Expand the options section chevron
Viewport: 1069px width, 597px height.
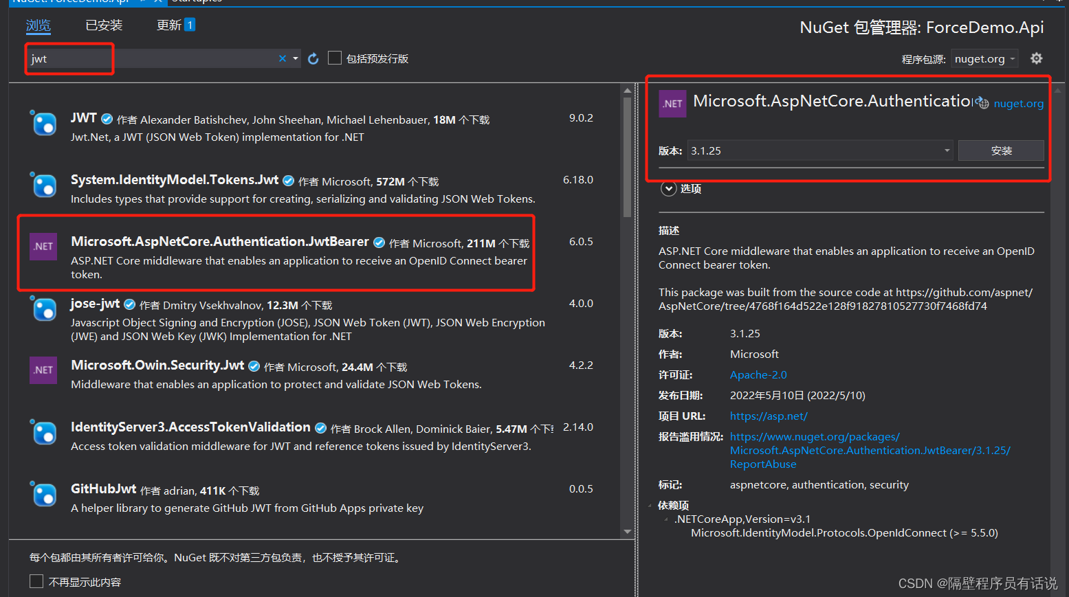click(669, 188)
